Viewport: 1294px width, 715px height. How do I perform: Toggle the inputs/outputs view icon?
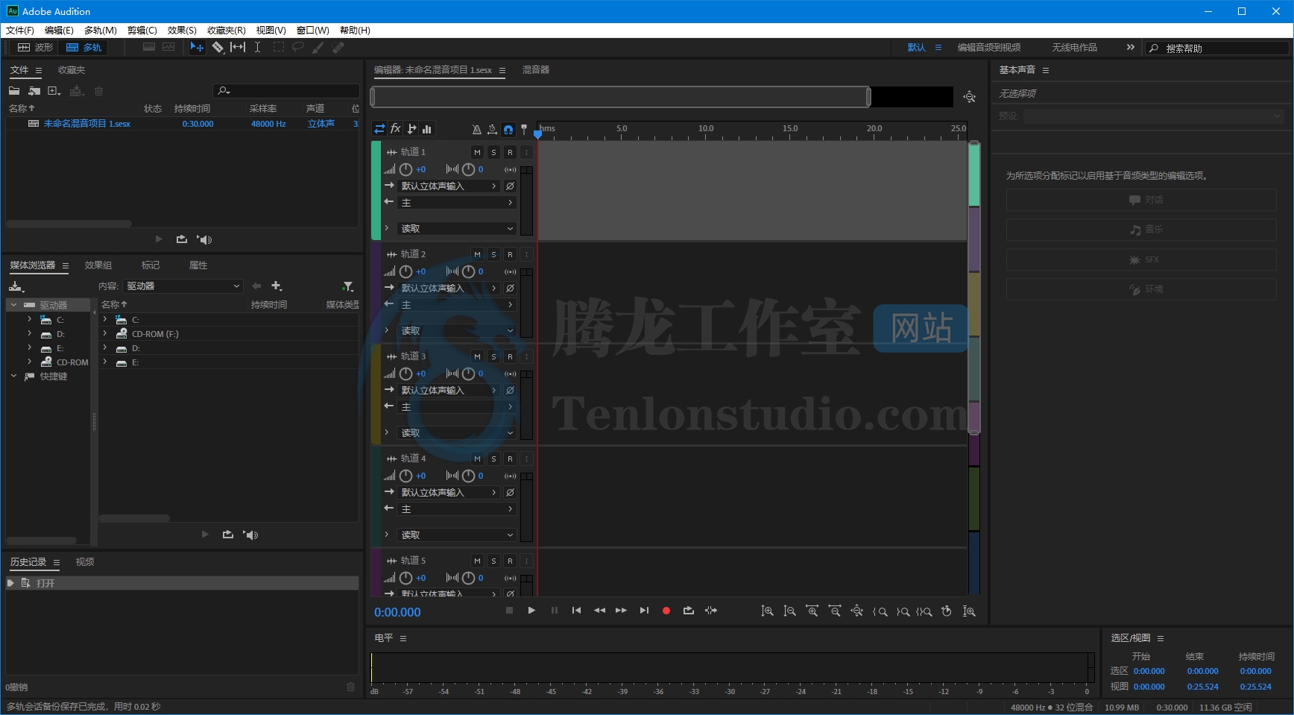pos(379,128)
